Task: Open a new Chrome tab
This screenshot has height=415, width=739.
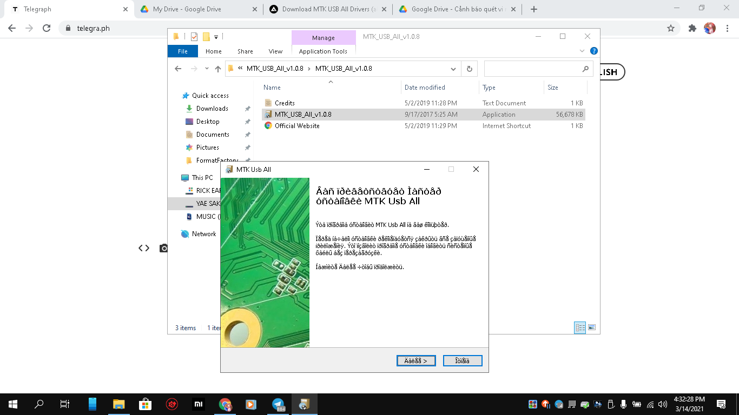Action: 534,9
